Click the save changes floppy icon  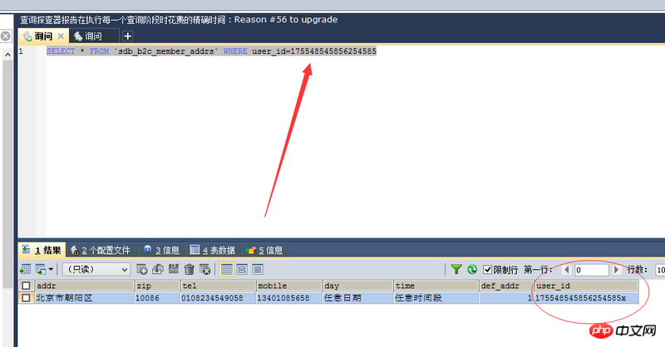pyautogui.click(x=174, y=269)
